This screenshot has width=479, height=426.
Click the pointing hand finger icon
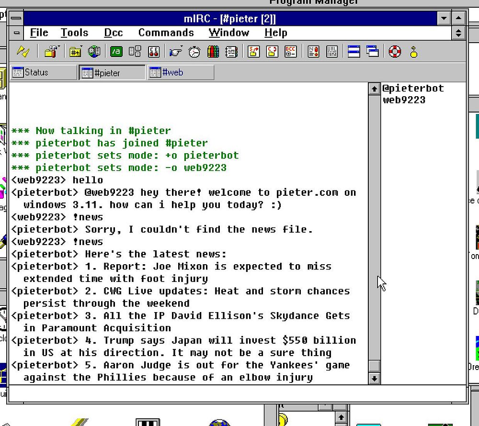click(176, 52)
